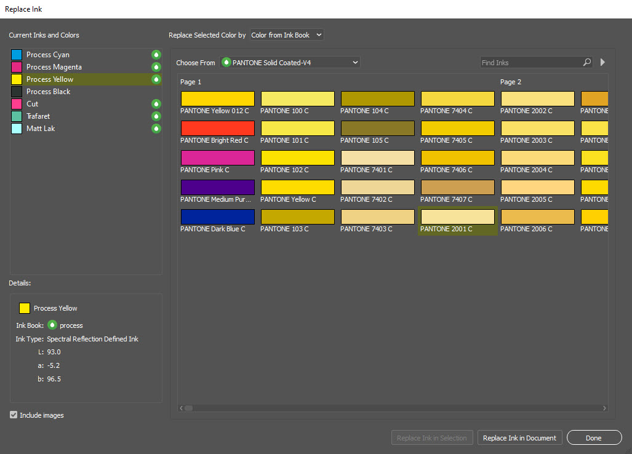Pick the PANTONE 102 C swatch
Viewport: 632px width, 454px height.
point(297,157)
